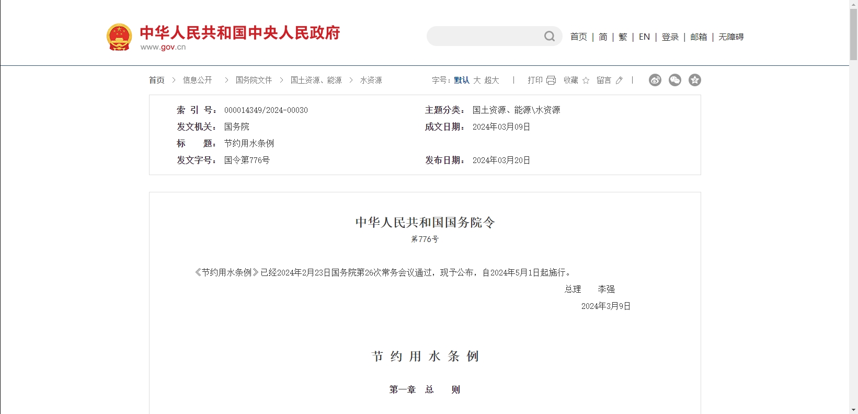The height and width of the screenshot is (414, 858).
Task: Click document number 国令第776号
Action: (x=247, y=160)
